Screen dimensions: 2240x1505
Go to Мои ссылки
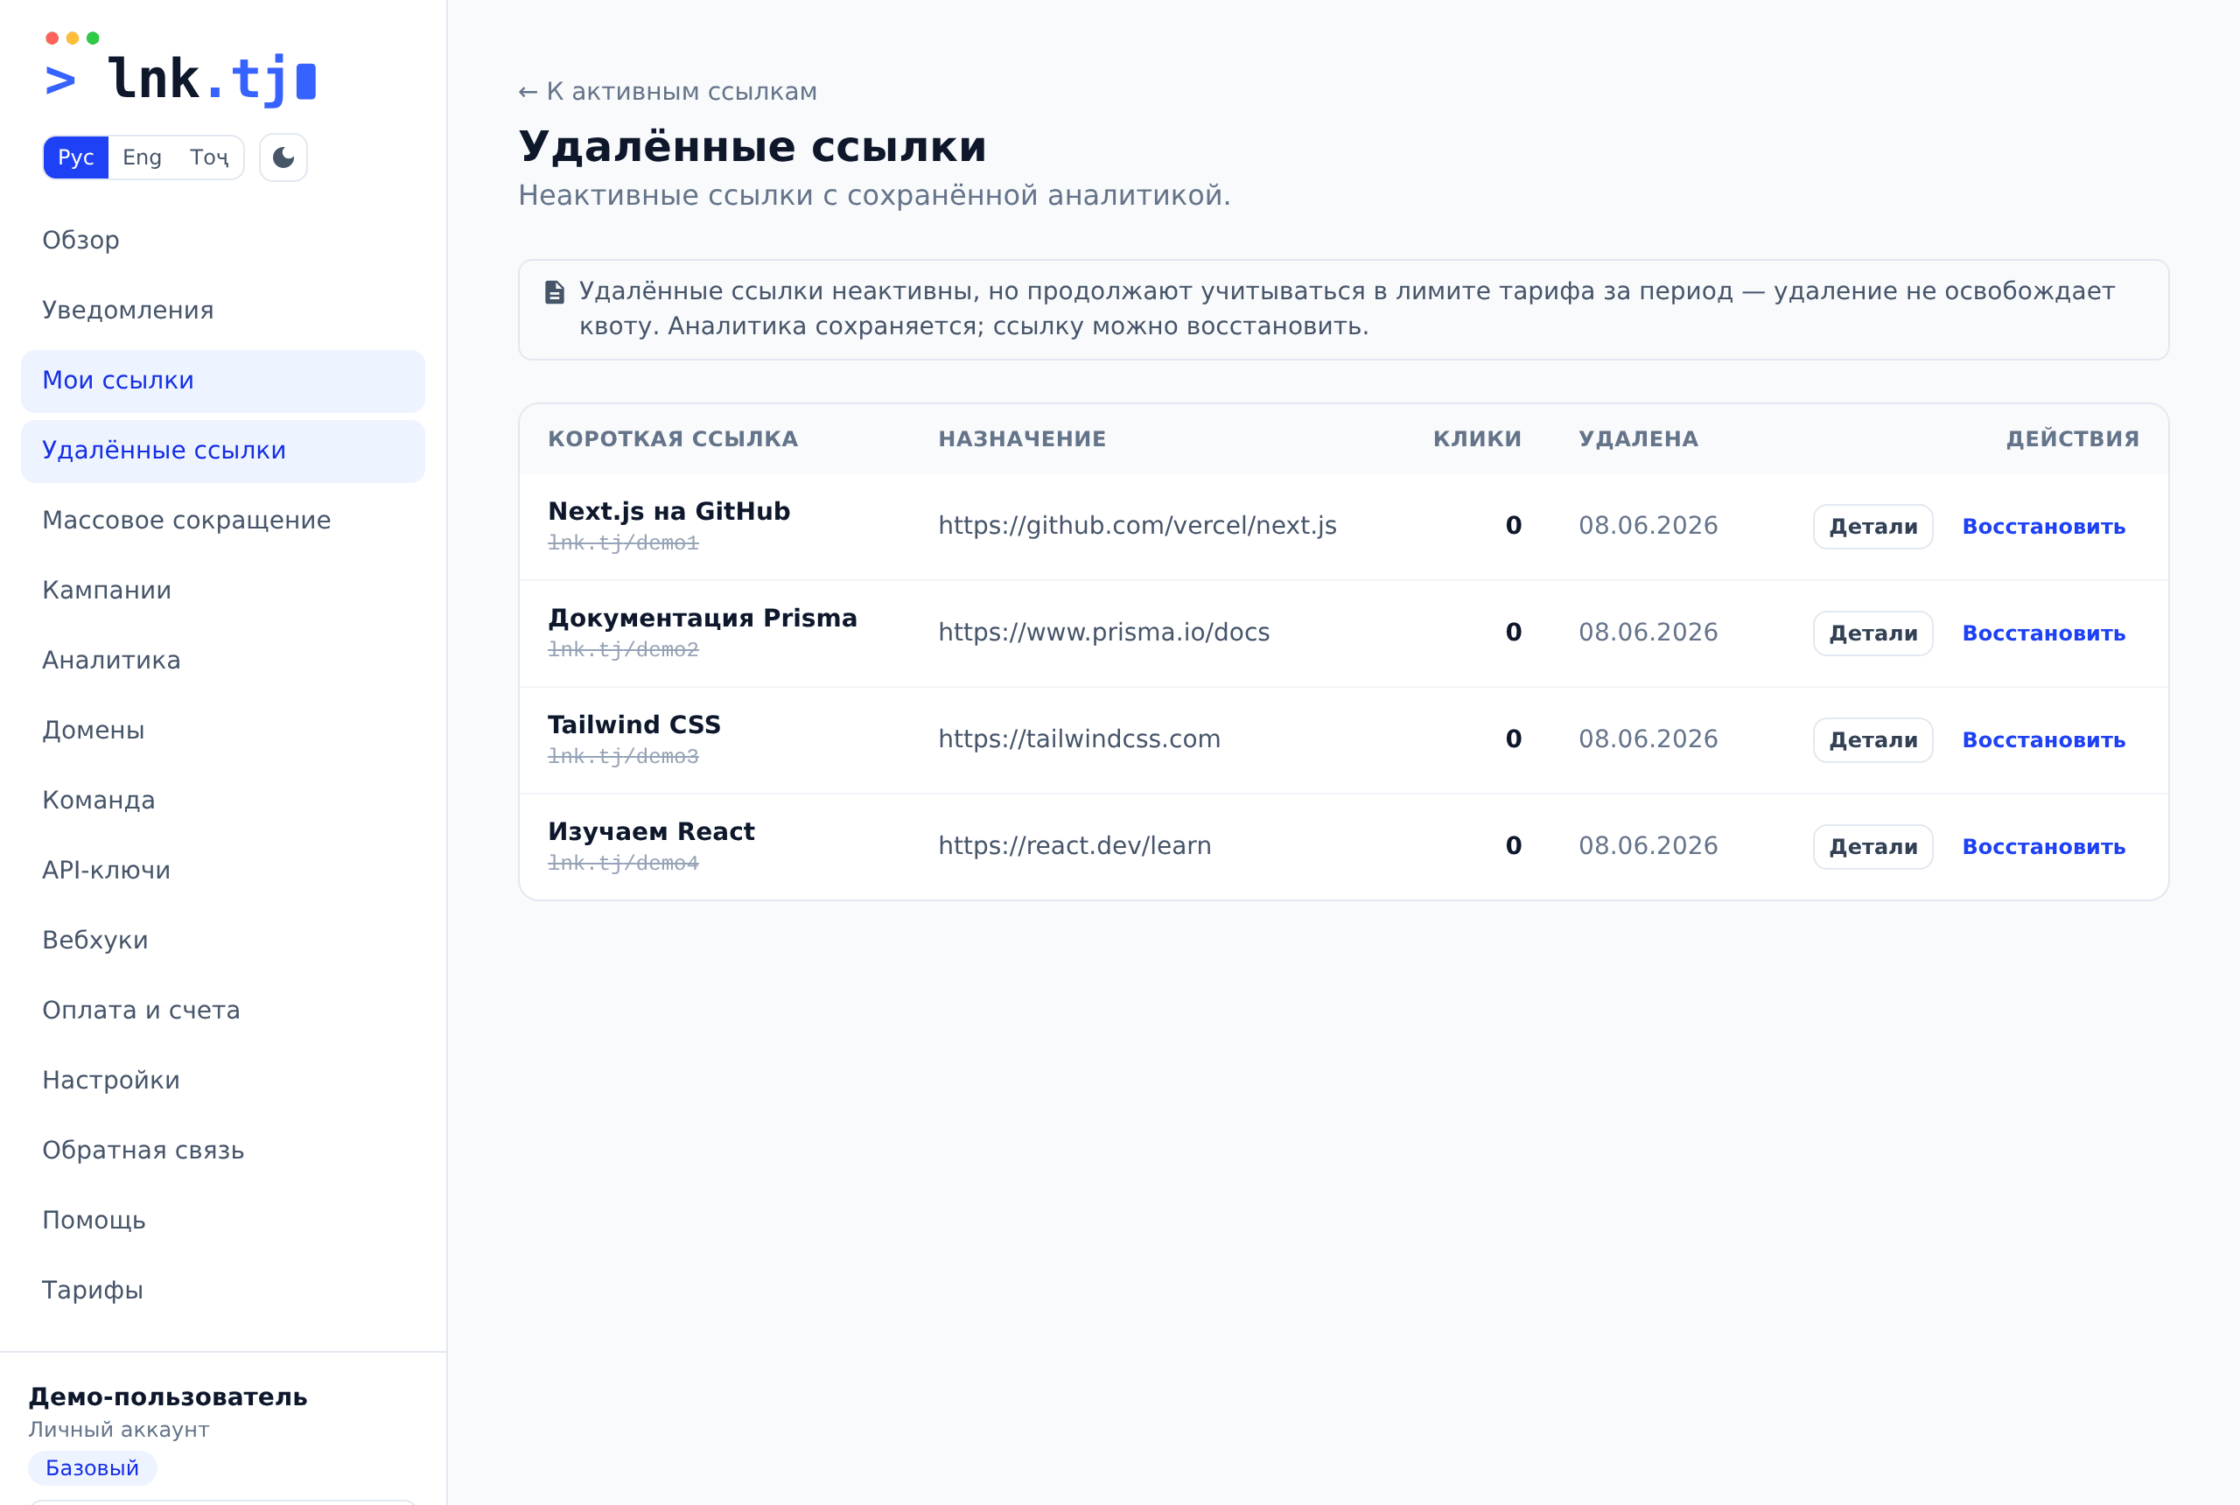coord(222,381)
